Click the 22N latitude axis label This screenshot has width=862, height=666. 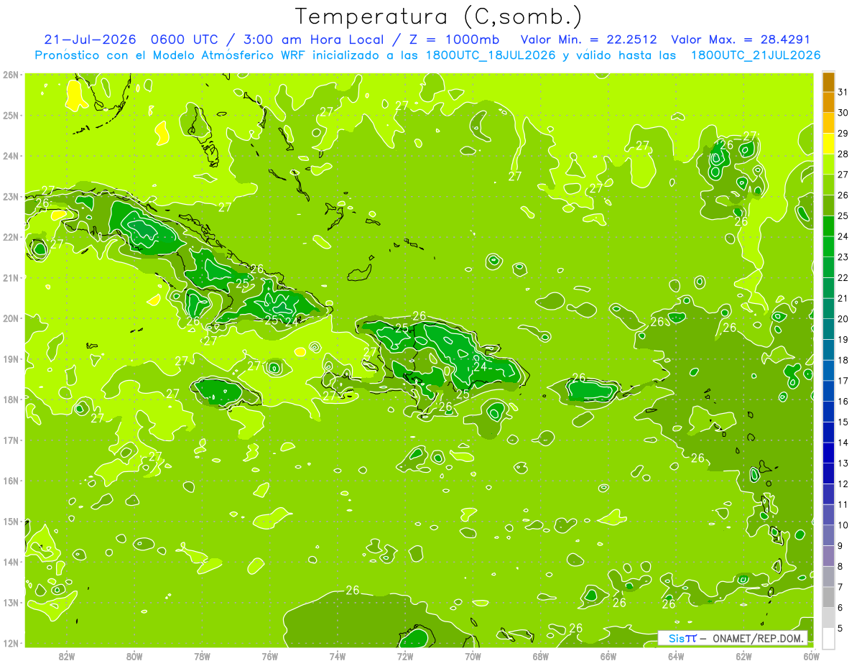[x=11, y=237]
